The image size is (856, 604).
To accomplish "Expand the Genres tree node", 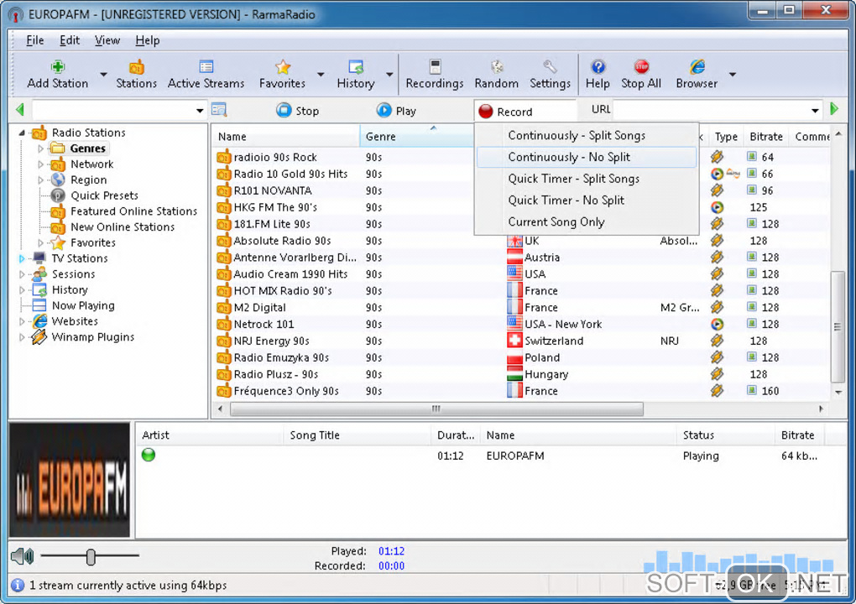I will (x=40, y=148).
